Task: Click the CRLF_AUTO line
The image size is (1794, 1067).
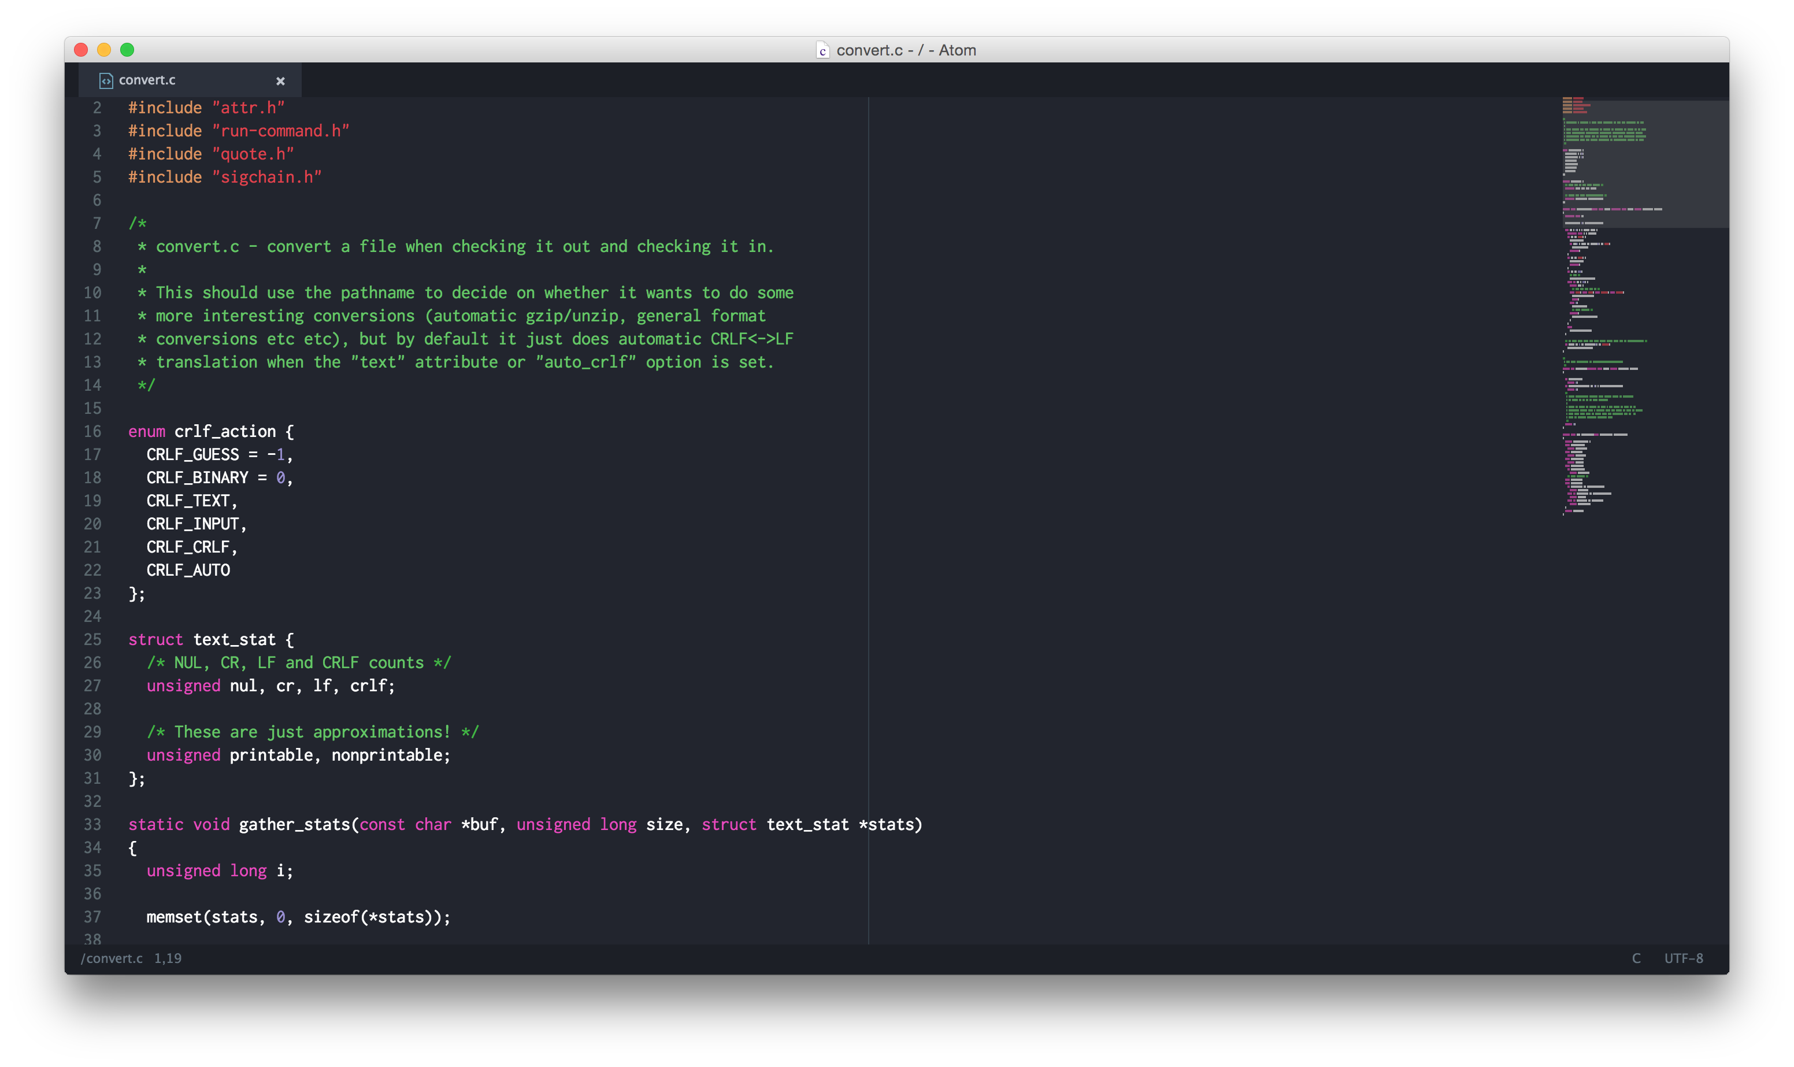Action: coord(188,569)
